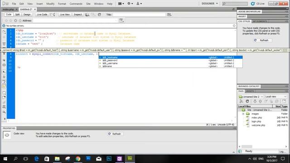
Task: Click Refresh button in Properties panel
Action: point(115,134)
